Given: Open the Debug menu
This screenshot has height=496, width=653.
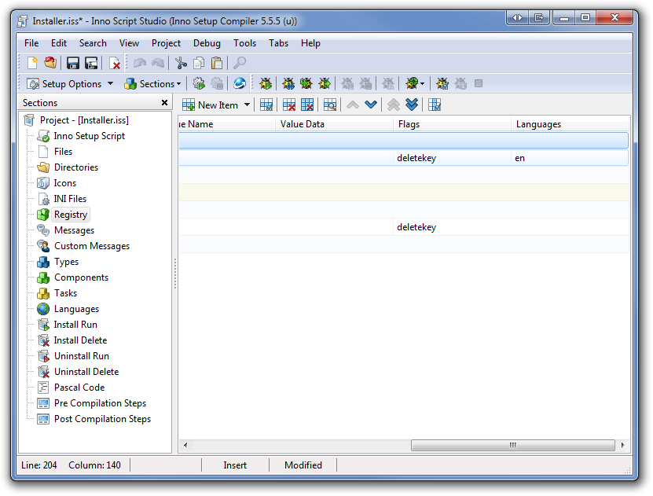Looking at the screenshot, I should tap(207, 43).
